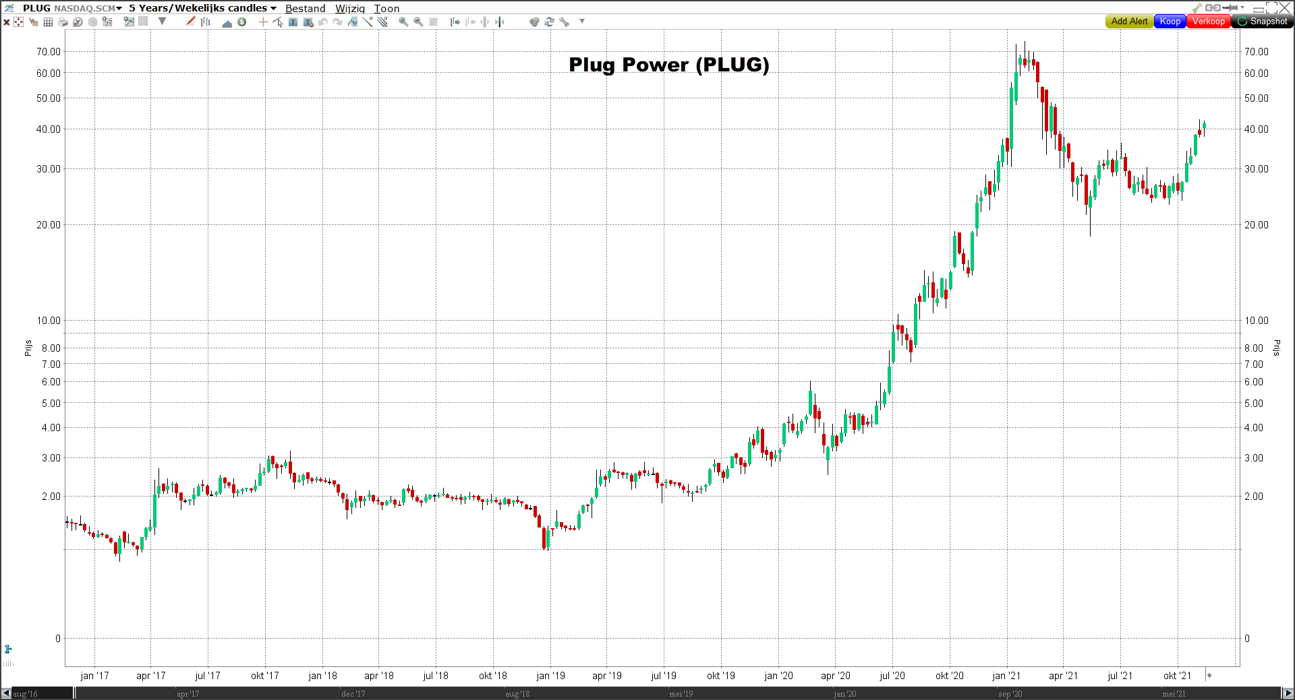Open the PLUG NASDAQ.SCM symbol dropdown
Viewport: 1295px width, 700px height.
(72, 8)
